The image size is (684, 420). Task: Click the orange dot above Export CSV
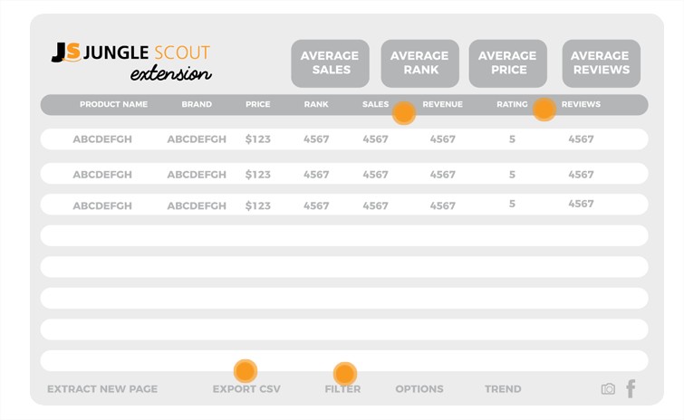[246, 371]
